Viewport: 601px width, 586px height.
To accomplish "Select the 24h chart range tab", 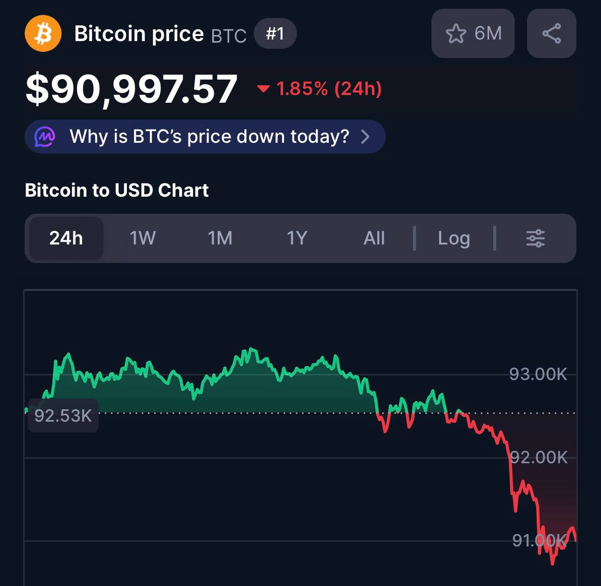I will (x=66, y=238).
